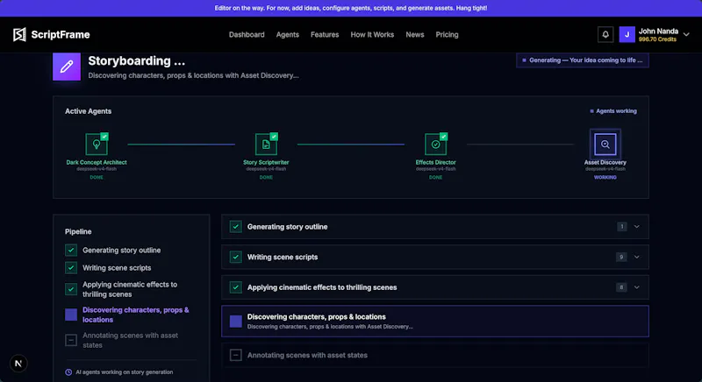Click the clock icon beside AI agents working

click(68, 372)
